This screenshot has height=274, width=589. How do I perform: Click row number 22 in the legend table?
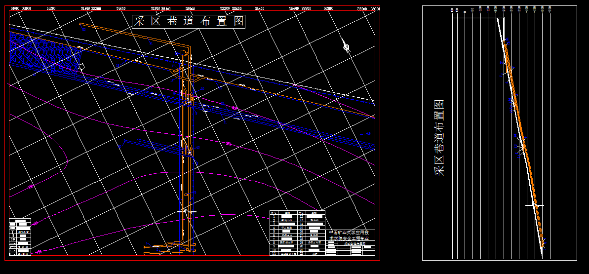coord(302,254)
